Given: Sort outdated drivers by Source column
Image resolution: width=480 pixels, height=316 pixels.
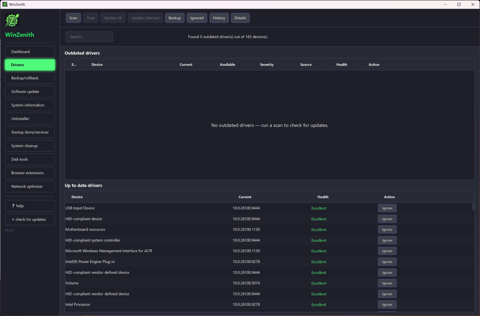Looking at the screenshot, I should (306, 64).
